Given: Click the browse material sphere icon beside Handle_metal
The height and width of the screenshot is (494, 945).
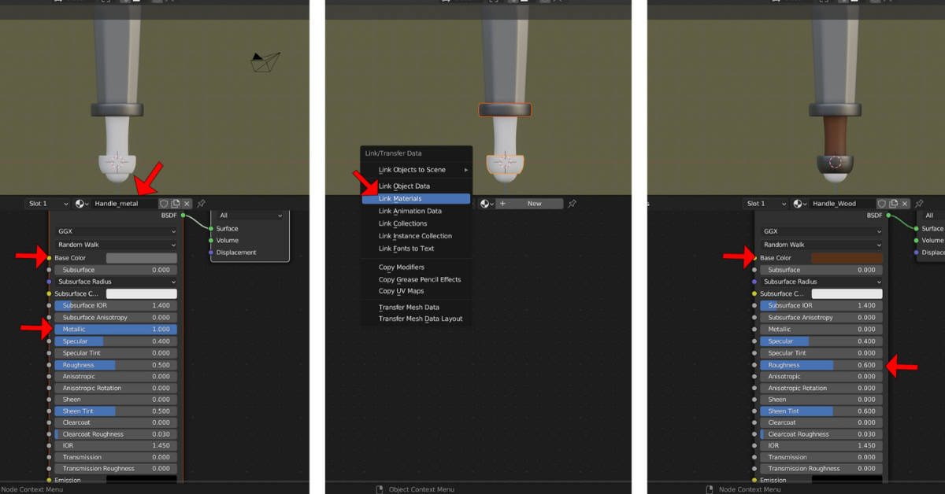Looking at the screenshot, I should coord(79,204).
